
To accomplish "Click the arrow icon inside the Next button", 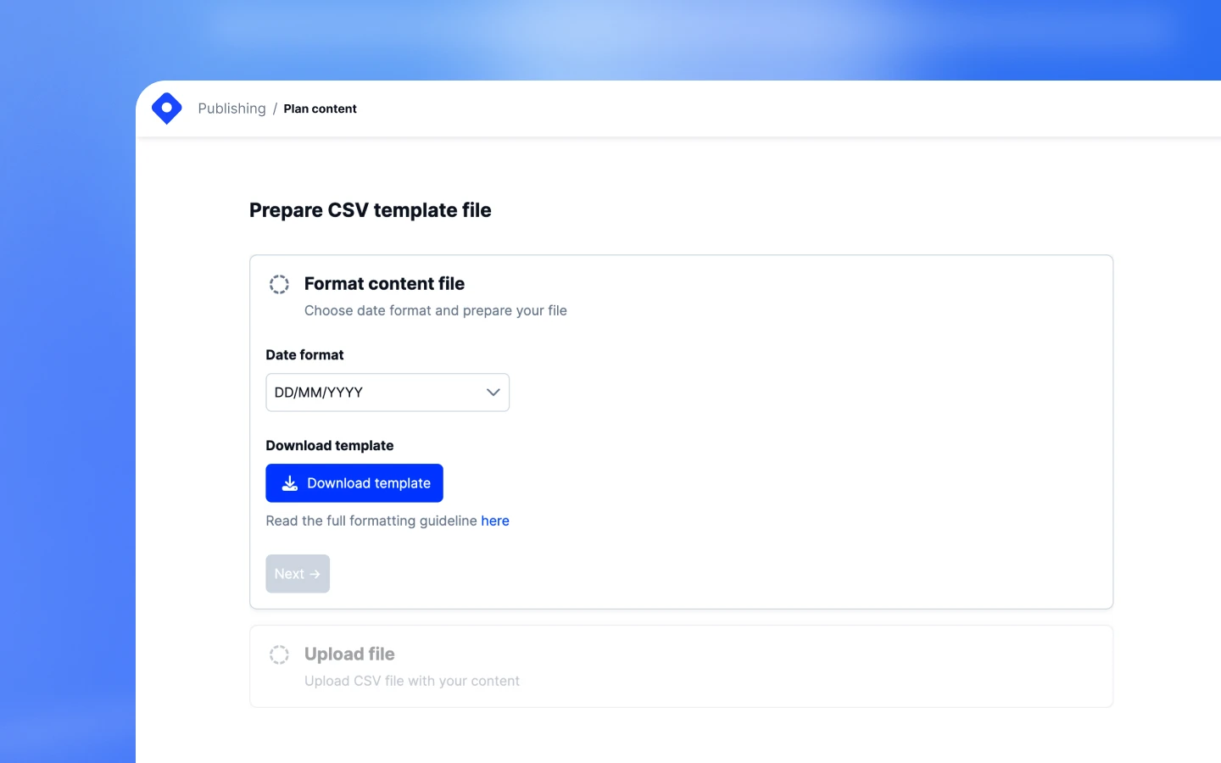I will (x=315, y=573).
